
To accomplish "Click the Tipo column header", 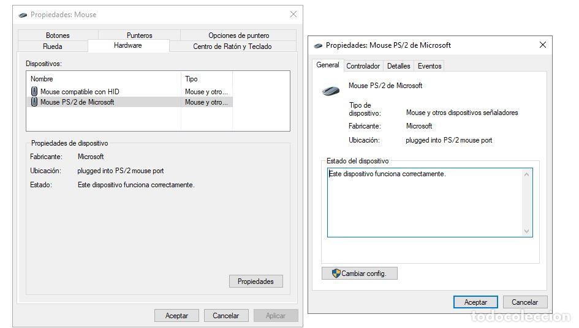I will click(207, 78).
